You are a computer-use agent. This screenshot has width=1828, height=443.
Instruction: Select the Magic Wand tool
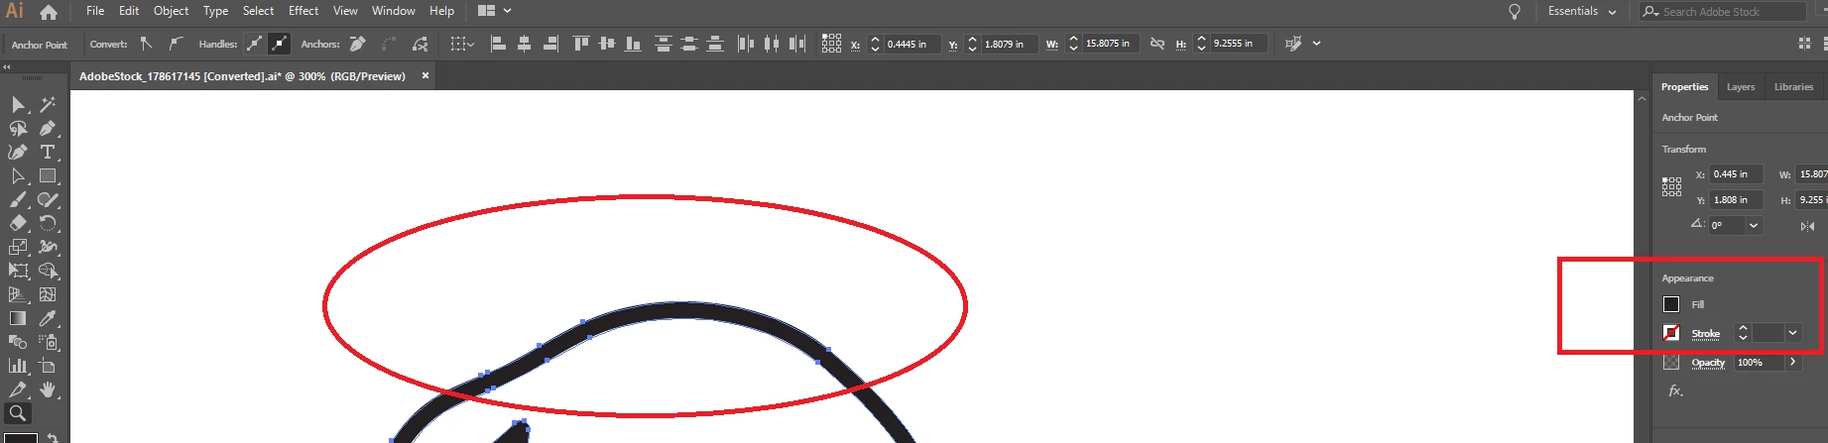click(48, 104)
